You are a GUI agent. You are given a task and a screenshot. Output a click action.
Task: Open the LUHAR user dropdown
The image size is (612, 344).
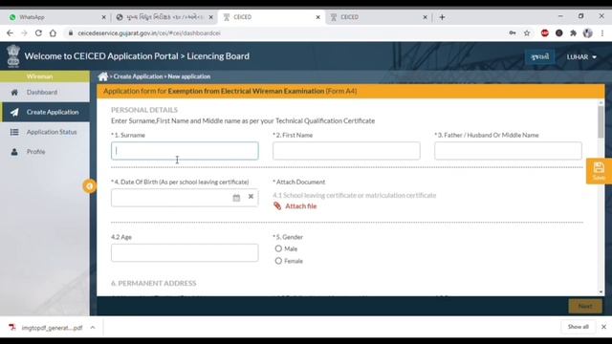click(x=581, y=57)
